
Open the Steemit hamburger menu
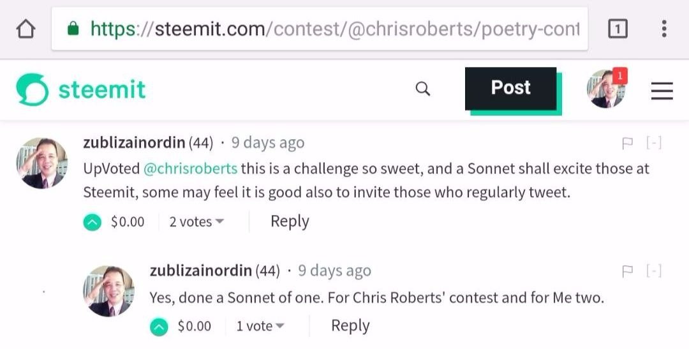(662, 91)
